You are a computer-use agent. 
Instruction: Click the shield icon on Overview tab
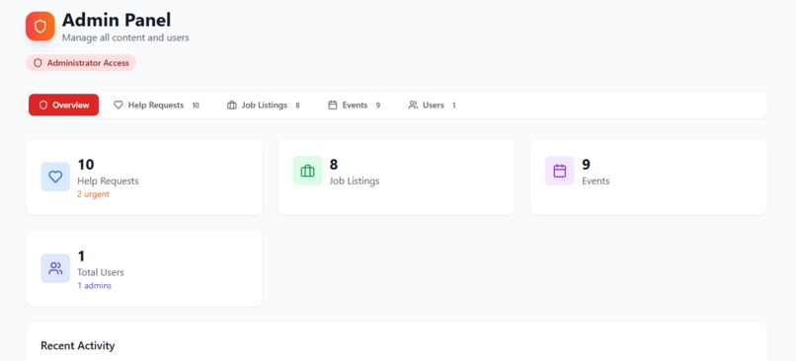[x=43, y=105]
